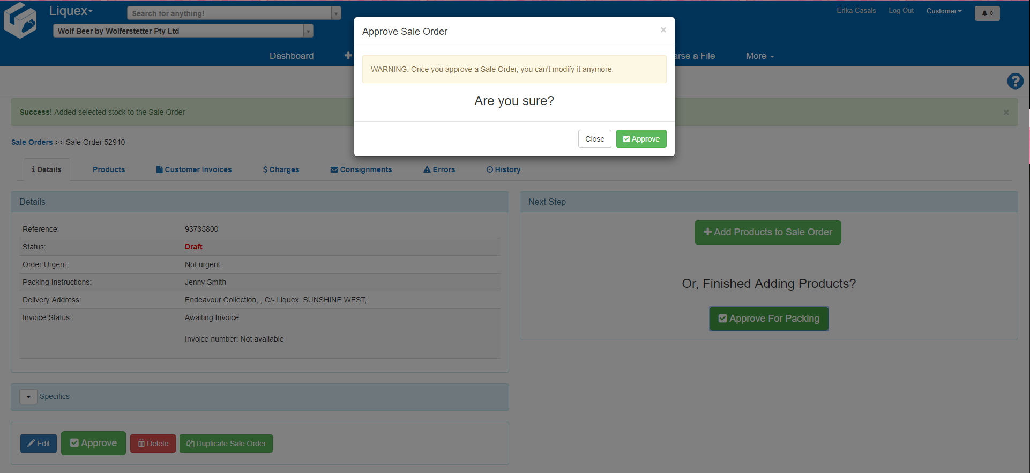
Task: Click the Log Out link
Action: [901, 10]
